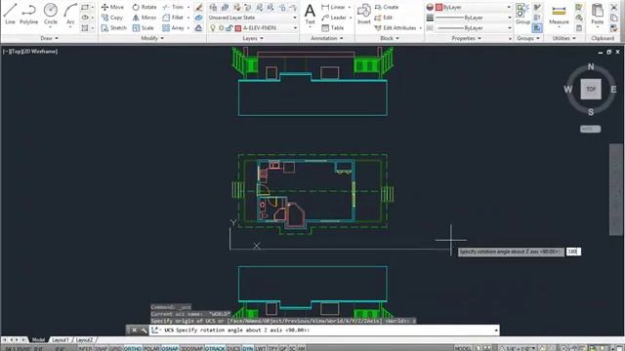Switch to the Layout2 tab
The width and height of the screenshot is (625, 351).
point(84,340)
